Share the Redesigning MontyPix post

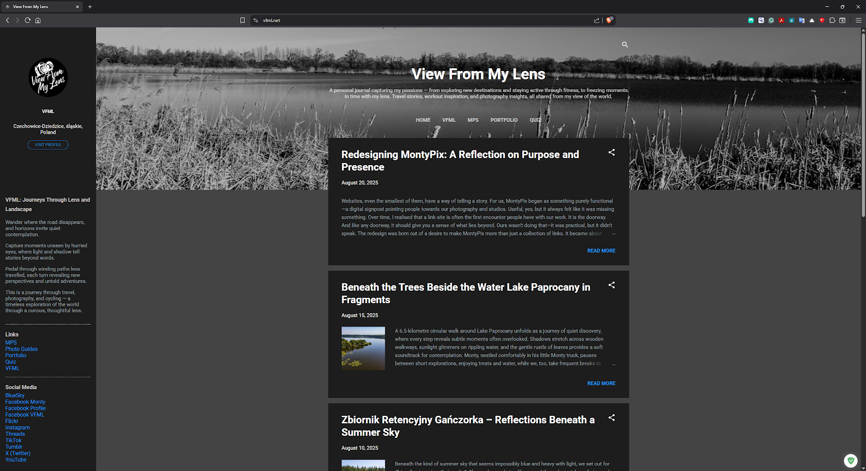click(612, 153)
